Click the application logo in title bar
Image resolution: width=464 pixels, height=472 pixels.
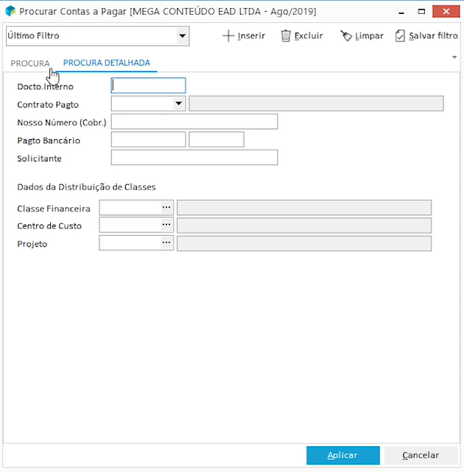click(x=10, y=11)
